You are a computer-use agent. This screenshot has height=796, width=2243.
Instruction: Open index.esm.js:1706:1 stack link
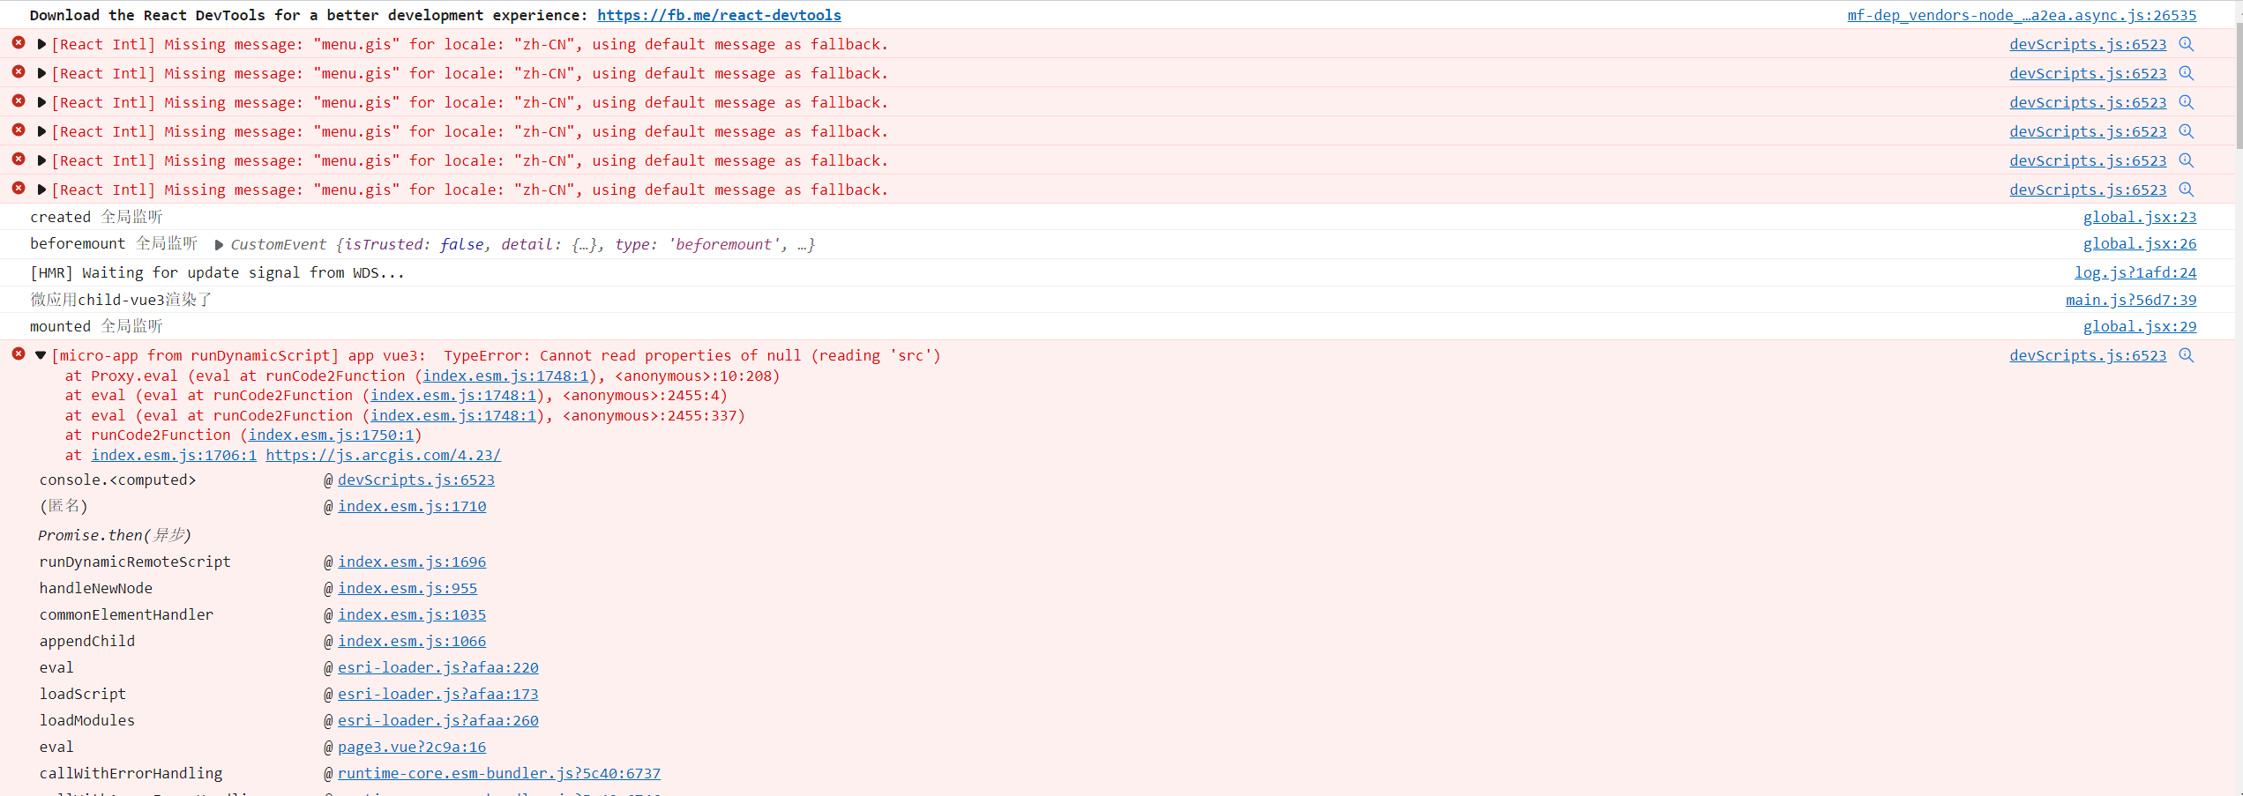pyautogui.click(x=174, y=455)
